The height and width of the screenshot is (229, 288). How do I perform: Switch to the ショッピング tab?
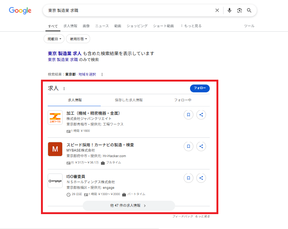(137, 26)
